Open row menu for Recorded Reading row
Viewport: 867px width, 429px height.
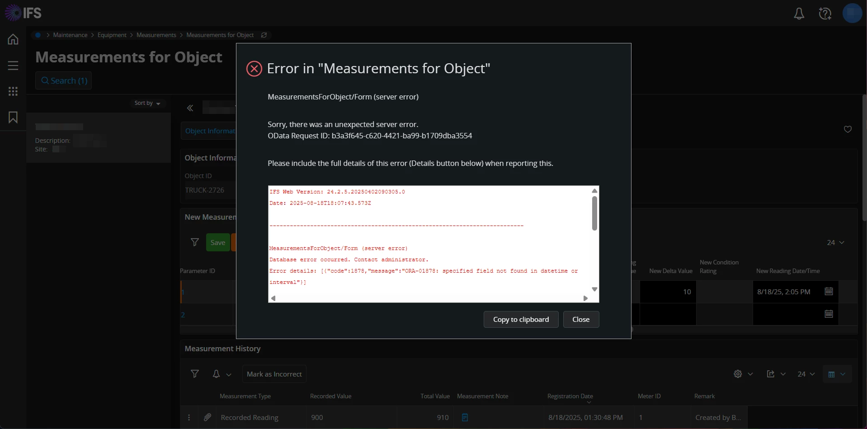pos(189,417)
